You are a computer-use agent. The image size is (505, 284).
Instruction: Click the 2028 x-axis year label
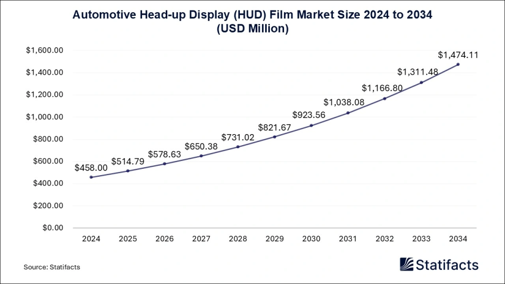tap(238, 238)
